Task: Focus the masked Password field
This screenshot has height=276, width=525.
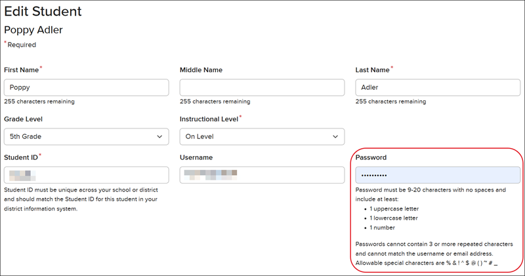Action: click(x=438, y=175)
